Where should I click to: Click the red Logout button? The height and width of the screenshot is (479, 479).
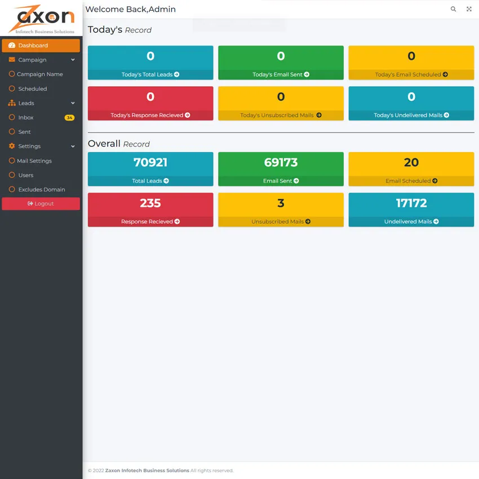tap(41, 204)
